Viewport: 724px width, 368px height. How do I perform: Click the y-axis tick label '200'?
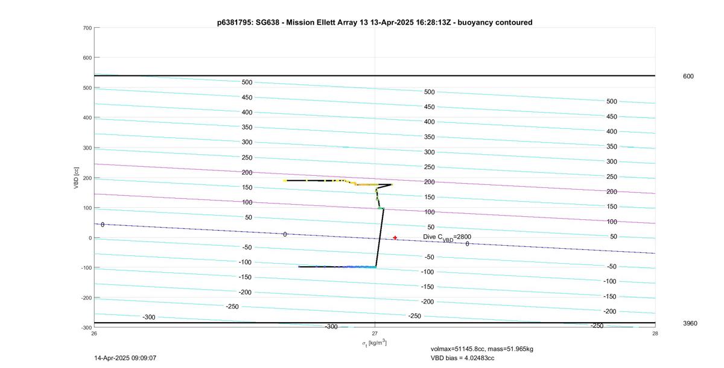(x=87, y=178)
